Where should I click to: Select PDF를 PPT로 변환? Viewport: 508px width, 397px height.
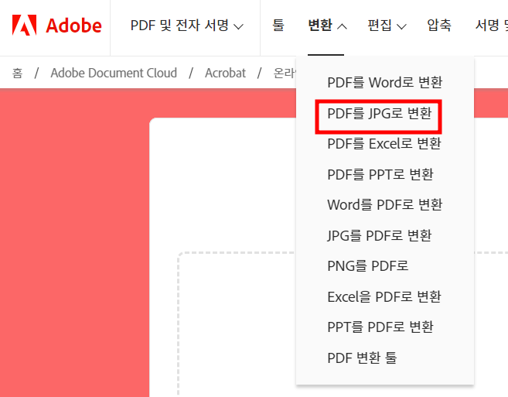click(x=380, y=174)
